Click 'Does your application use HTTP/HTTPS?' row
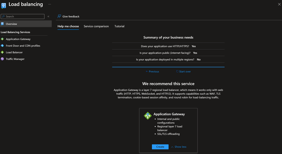 168,46
